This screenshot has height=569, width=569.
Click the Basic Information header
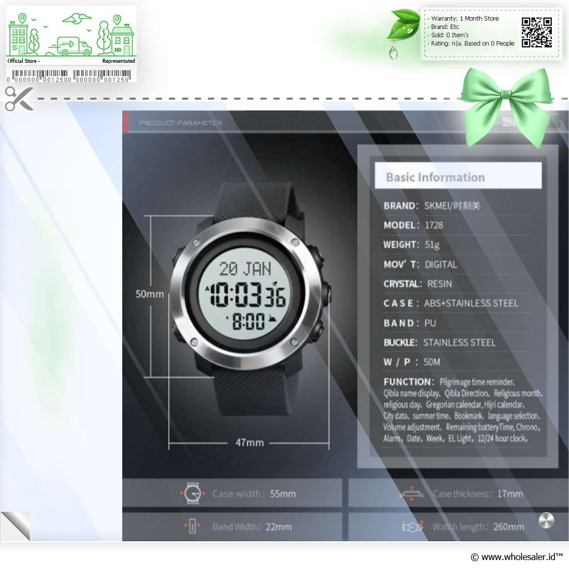click(x=458, y=176)
